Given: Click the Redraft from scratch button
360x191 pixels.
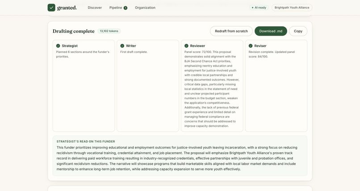Looking at the screenshot, I should point(231,31).
